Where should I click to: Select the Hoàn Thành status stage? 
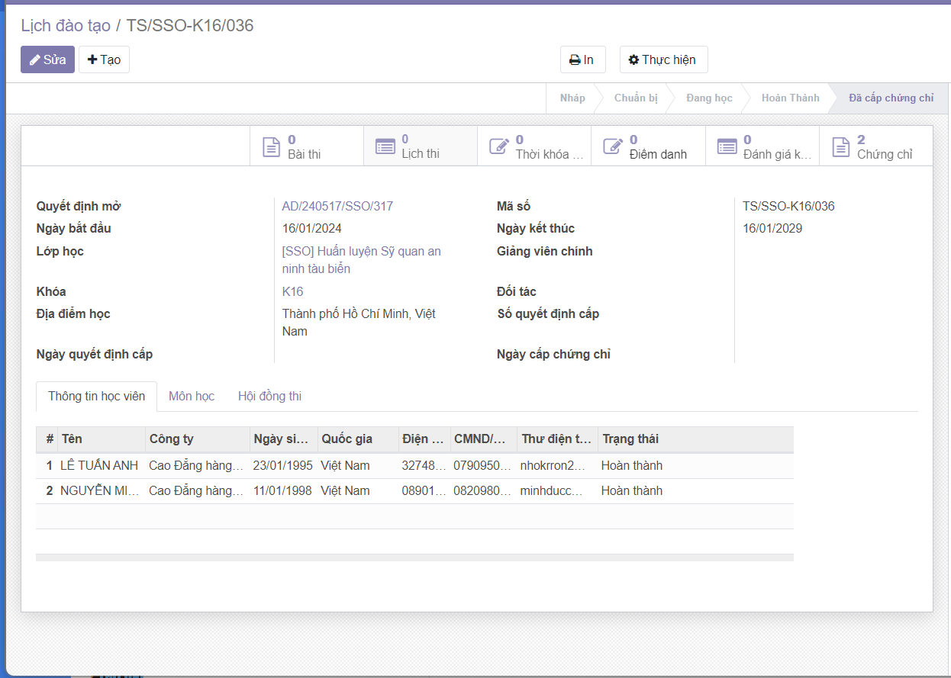[790, 98]
